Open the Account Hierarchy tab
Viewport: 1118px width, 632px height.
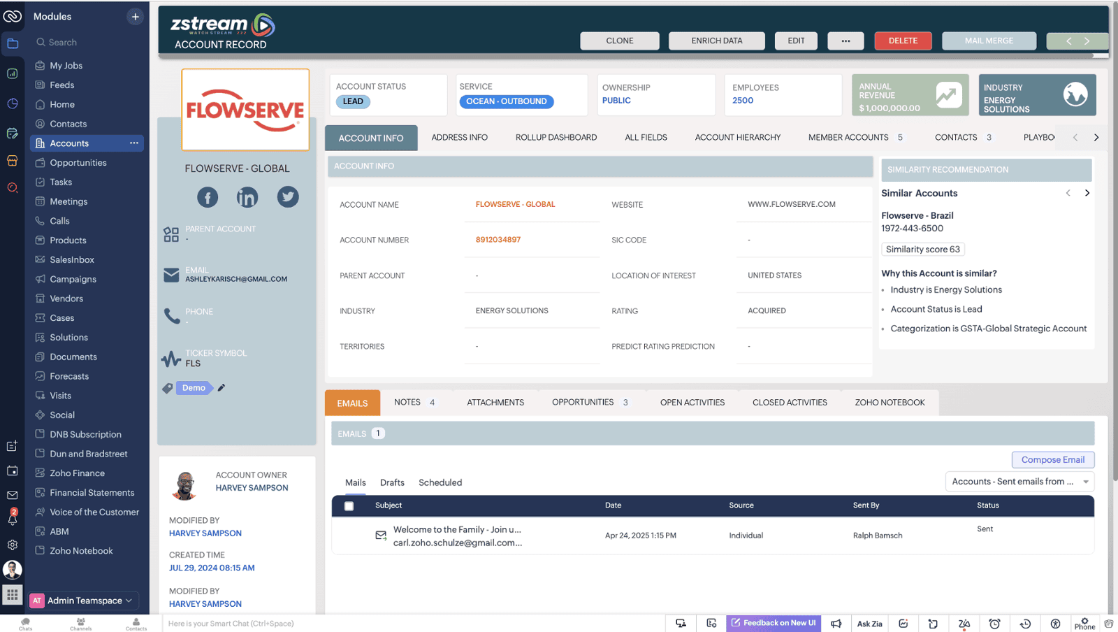coord(738,138)
